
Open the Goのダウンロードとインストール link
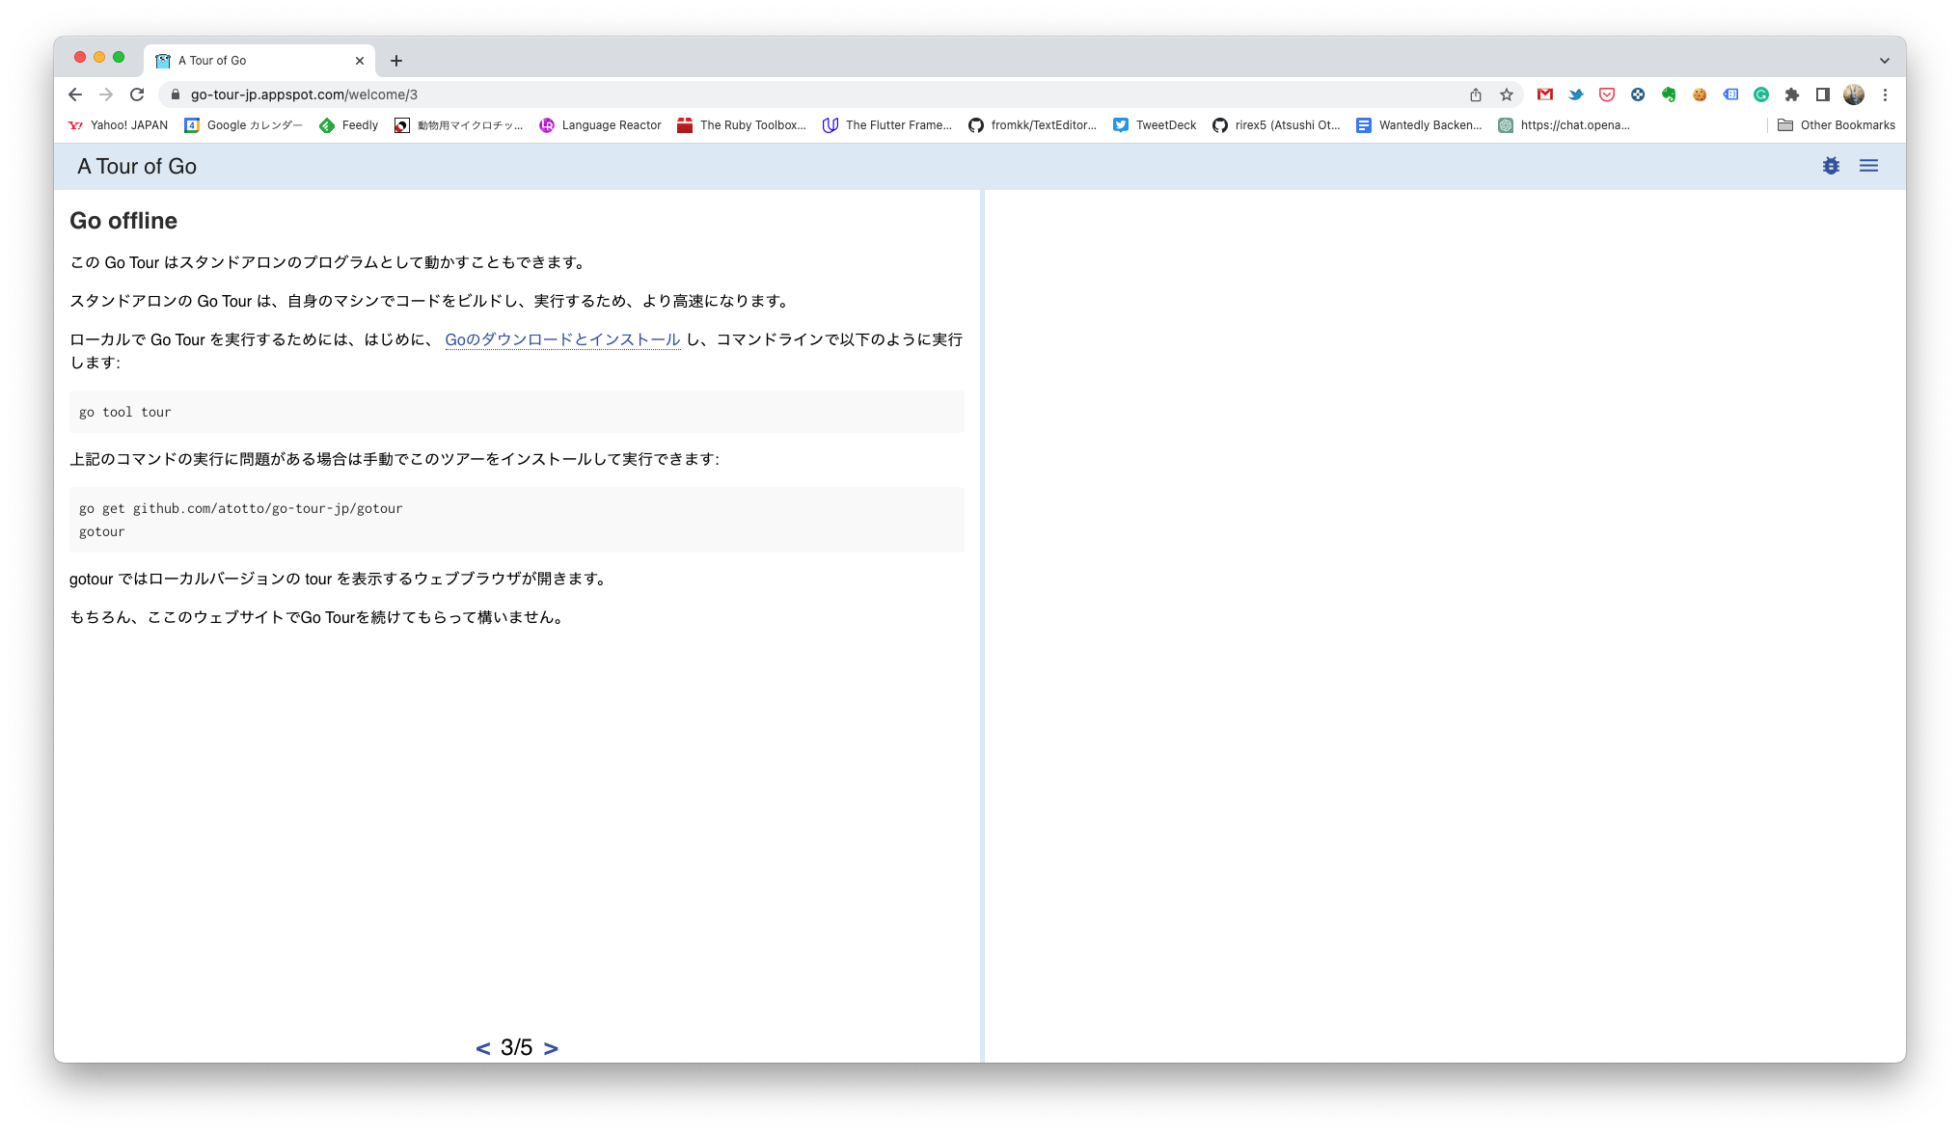(x=562, y=339)
